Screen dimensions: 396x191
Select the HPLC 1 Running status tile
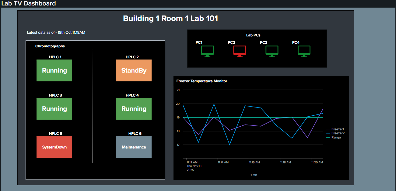click(x=54, y=70)
